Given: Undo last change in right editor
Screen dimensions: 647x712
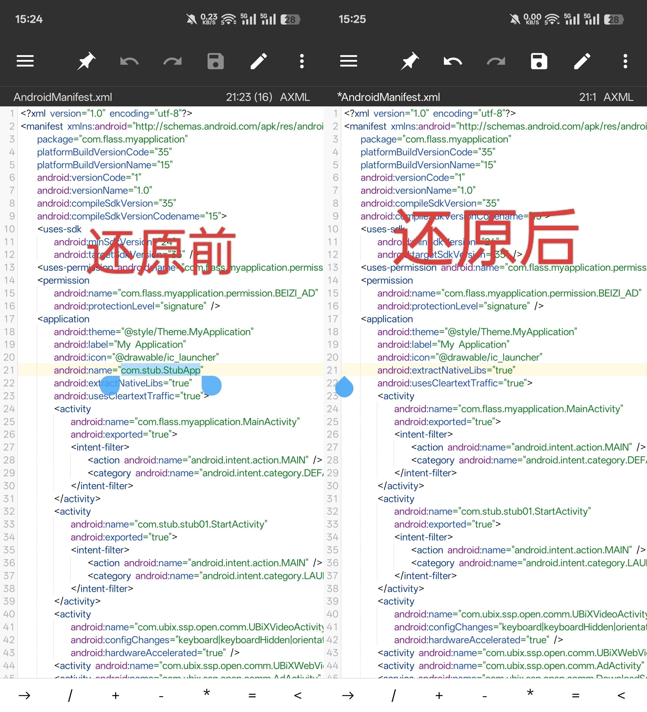Looking at the screenshot, I should (x=453, y=61).
